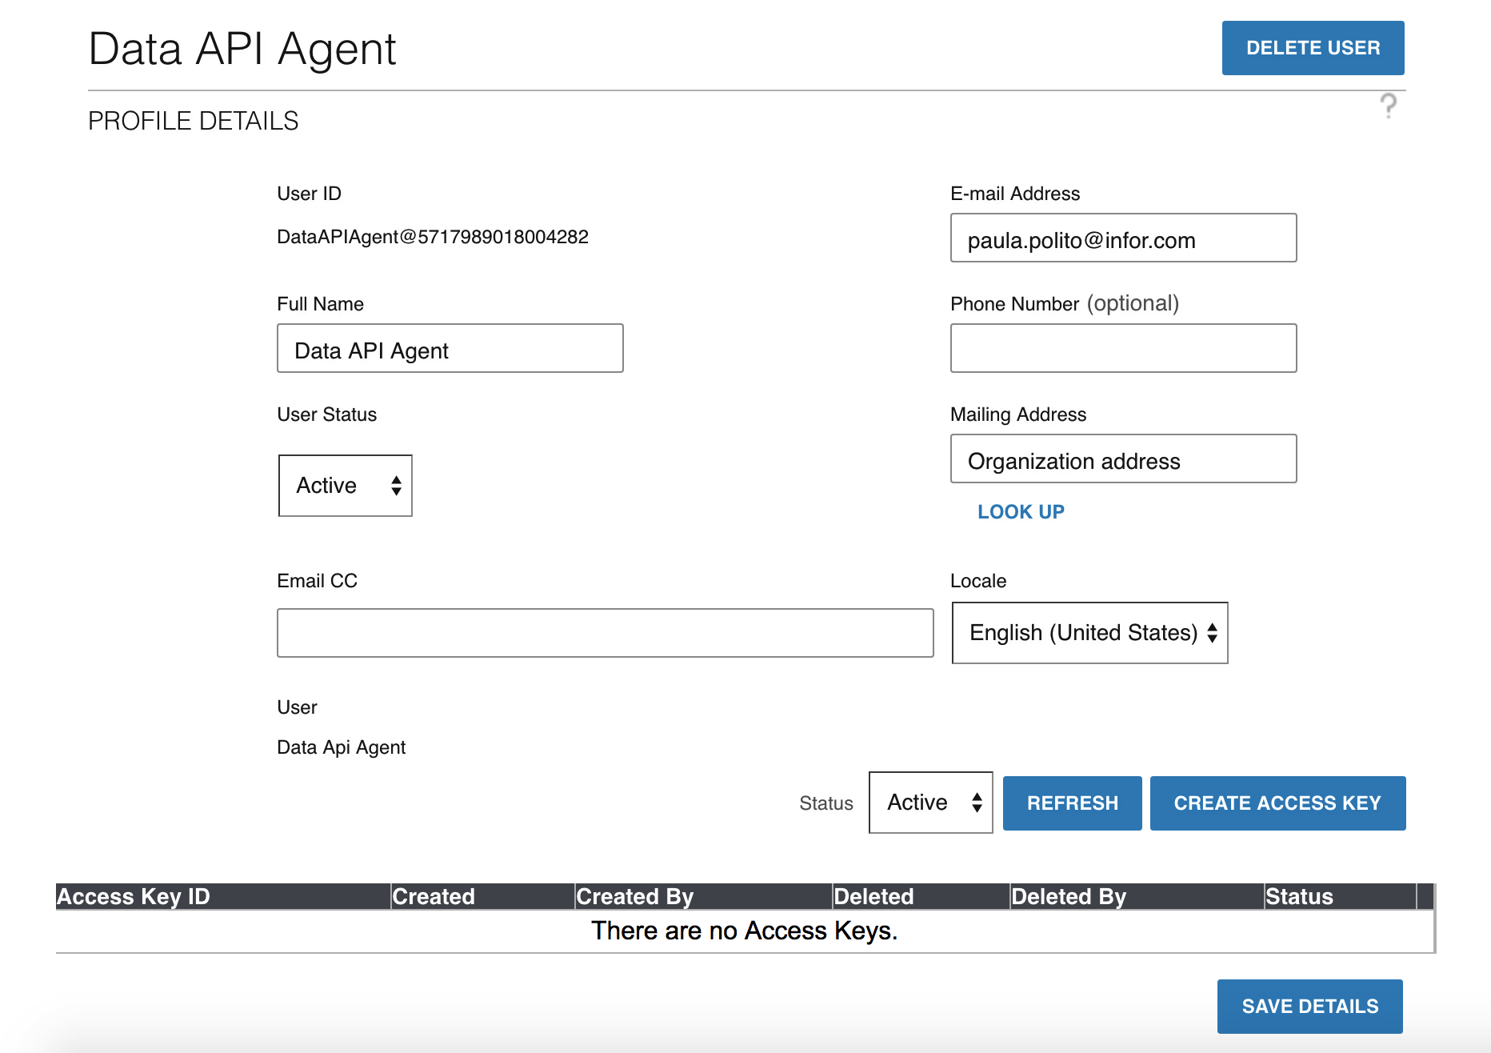Screen dimensions: 1491x1053
Task: Open the Locale dropdown for English (United States)
Action: [1088, 633]
